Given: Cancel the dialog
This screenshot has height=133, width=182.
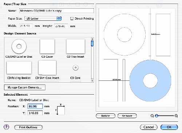Looking at the screenshot, I should point(149,127).
